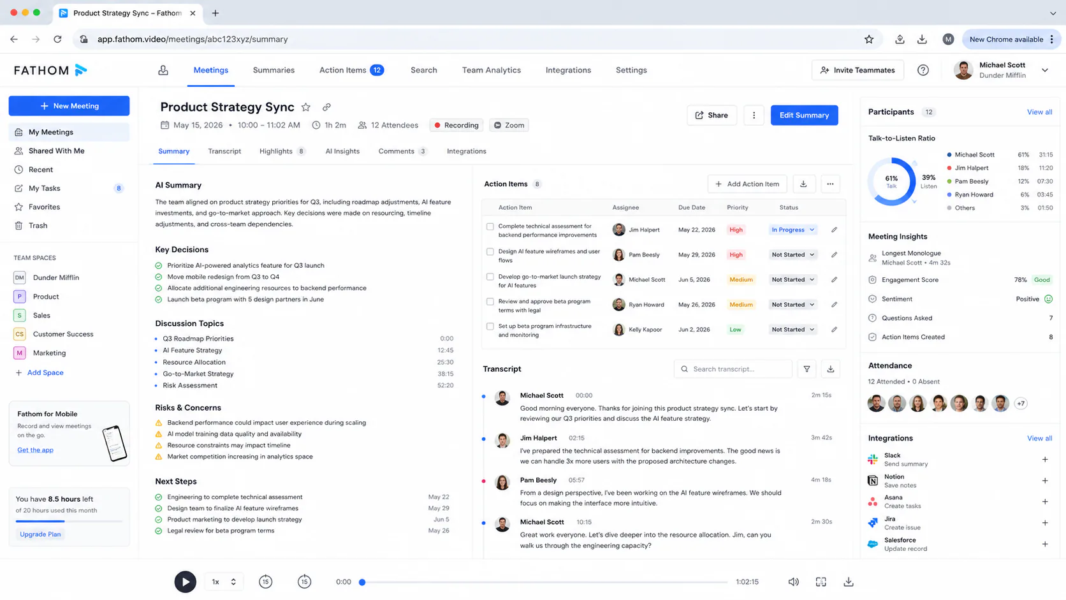Click the +7 more attendees badge
This screenshot has height=600, width=1066.
point(1021,404)
